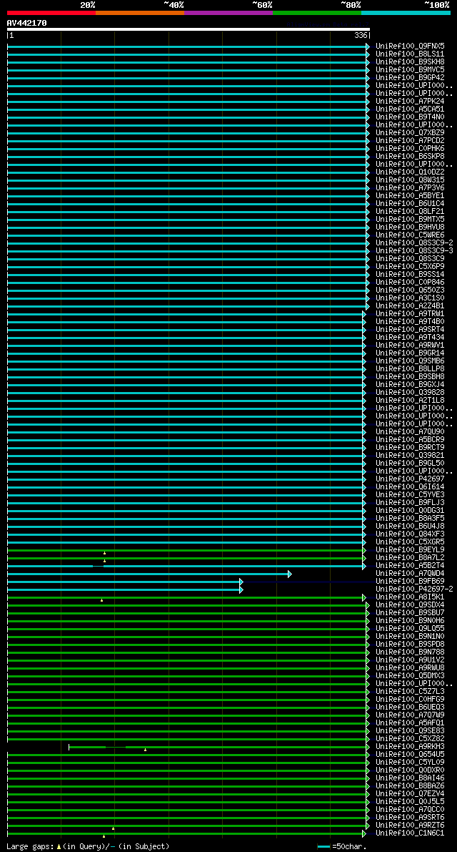The width and height of the screenshot is (457, 852).
Task: Open the UniRef100_B6SKP8 label
Action: pyautogui.click(x=410, y=157)
